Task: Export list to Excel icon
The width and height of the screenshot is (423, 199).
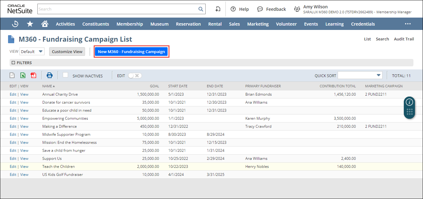Action: click(x=23, y=75)
